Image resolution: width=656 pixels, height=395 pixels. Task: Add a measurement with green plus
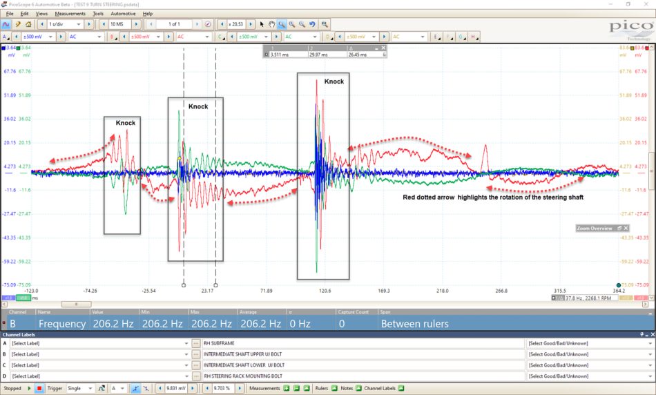pyautogui.click(x=287, y=388)
